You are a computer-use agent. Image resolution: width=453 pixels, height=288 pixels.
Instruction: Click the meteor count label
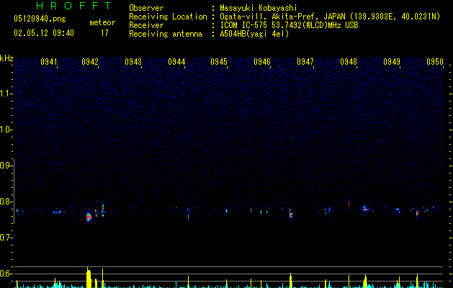102,22
